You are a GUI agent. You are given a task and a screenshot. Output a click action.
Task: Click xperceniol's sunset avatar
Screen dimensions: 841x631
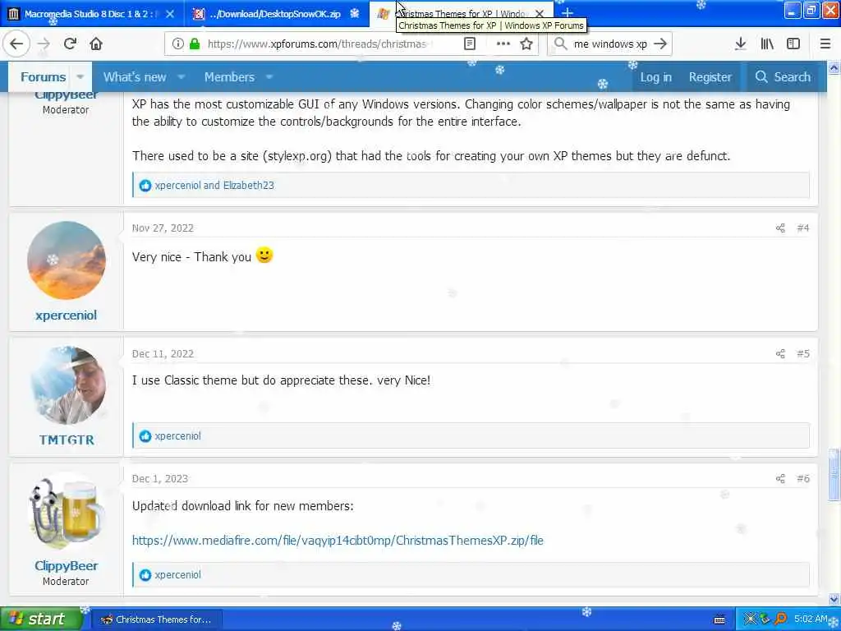point(66,260)
